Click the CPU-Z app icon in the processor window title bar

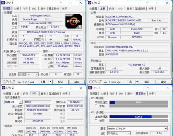pyautogui.click(x=3, y=3)
